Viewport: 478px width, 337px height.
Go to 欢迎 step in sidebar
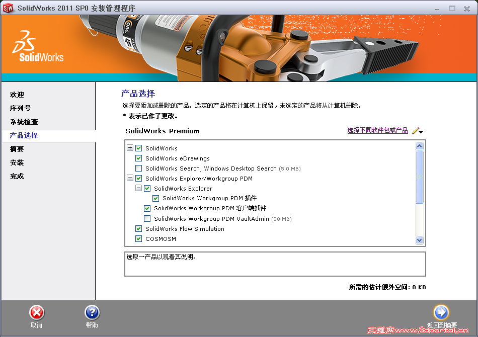click(x=17, y=95)
